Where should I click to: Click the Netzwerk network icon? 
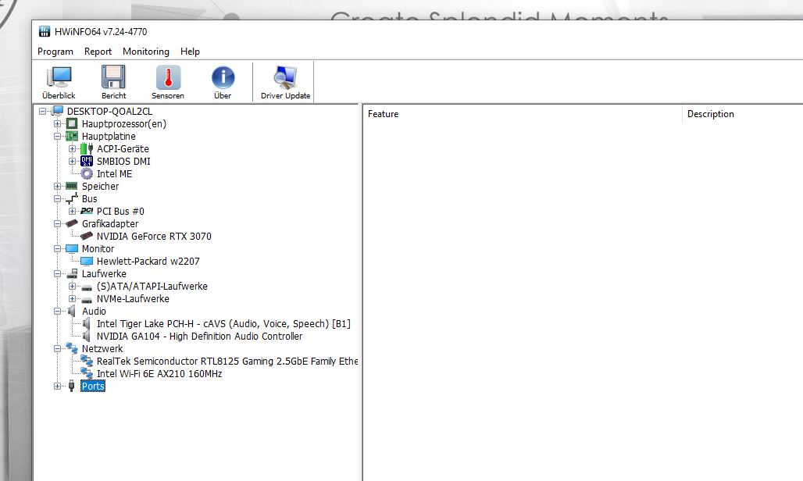click(72, 348)
